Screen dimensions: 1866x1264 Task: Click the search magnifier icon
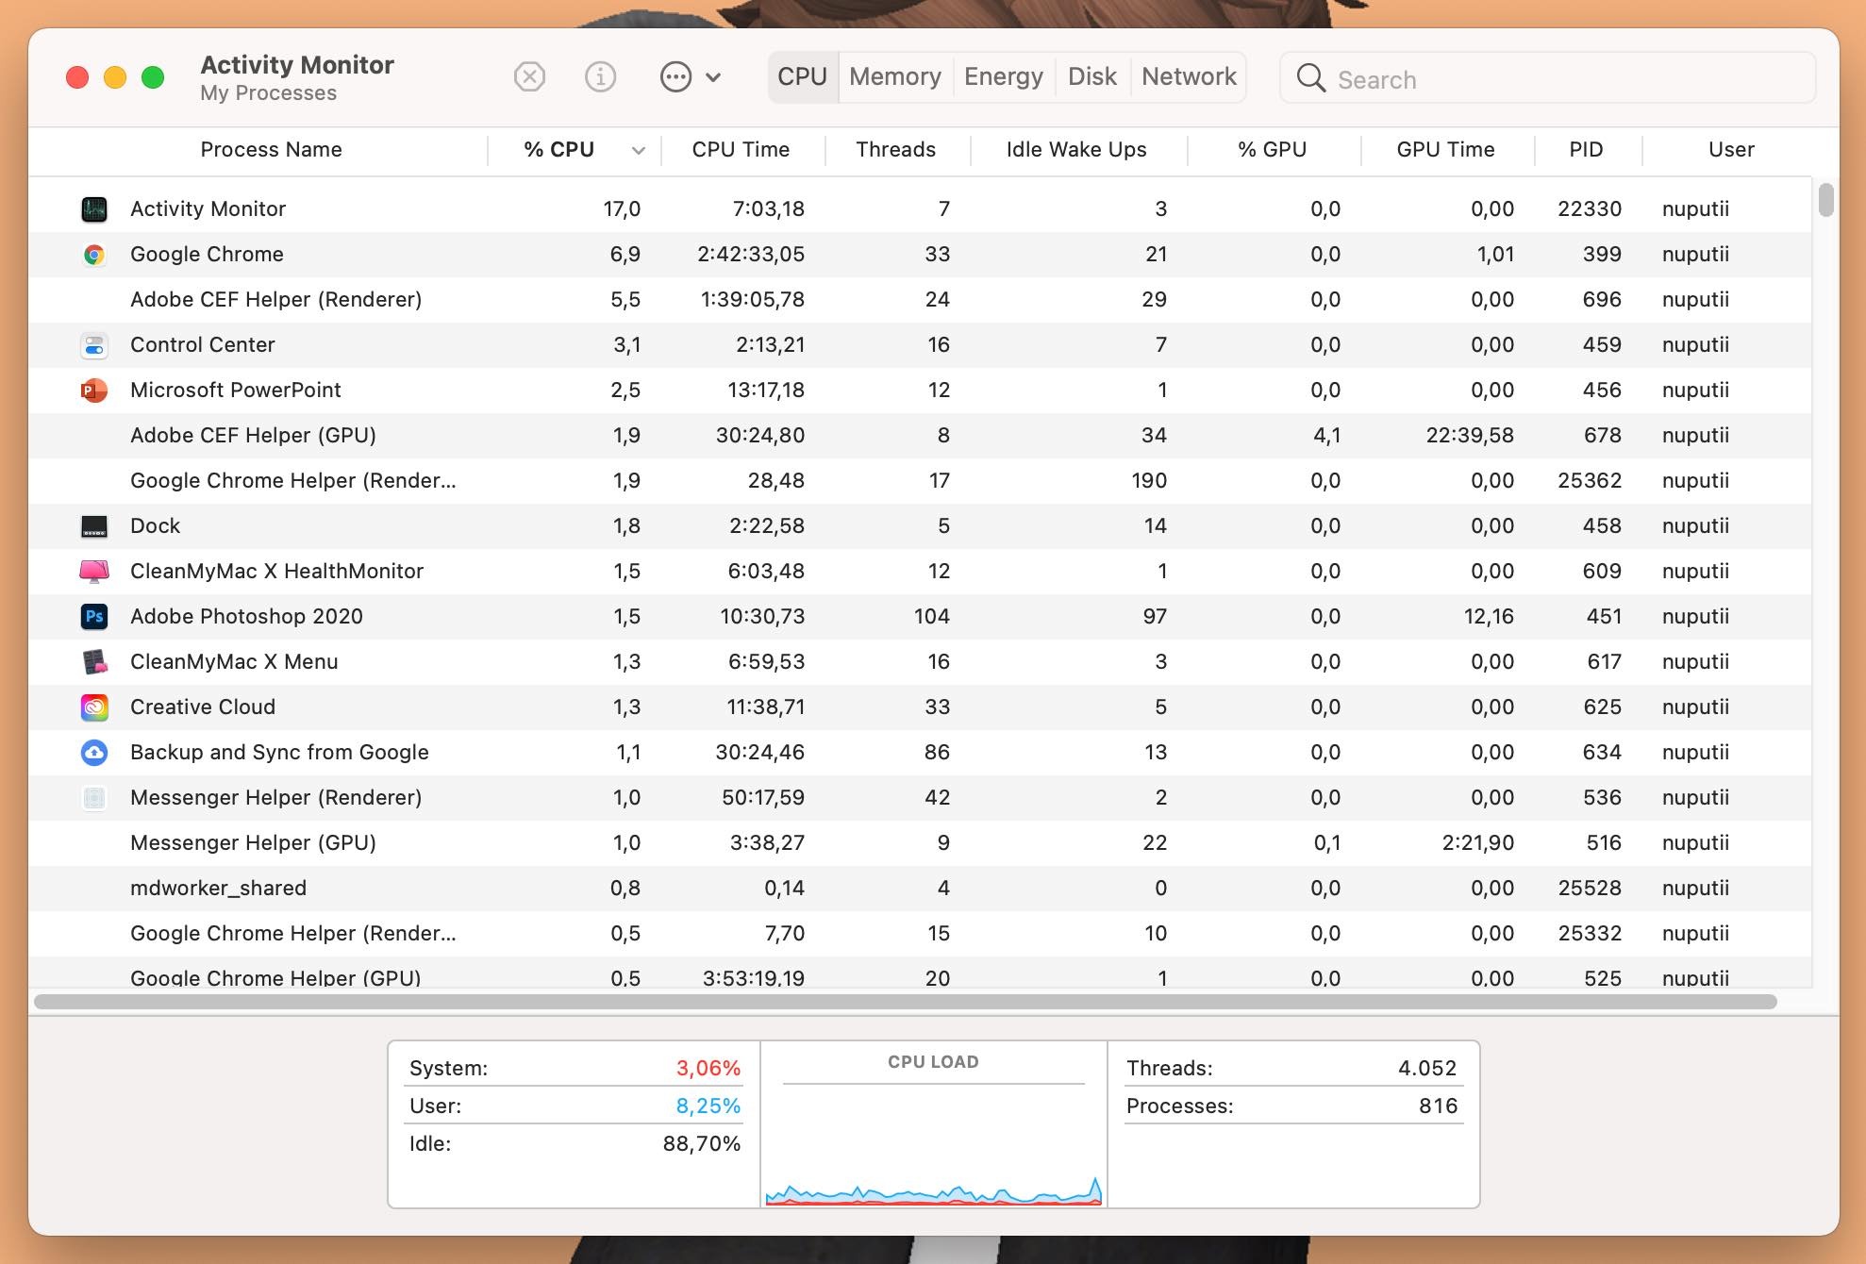pyautogui.click(x=1310, y=78)
